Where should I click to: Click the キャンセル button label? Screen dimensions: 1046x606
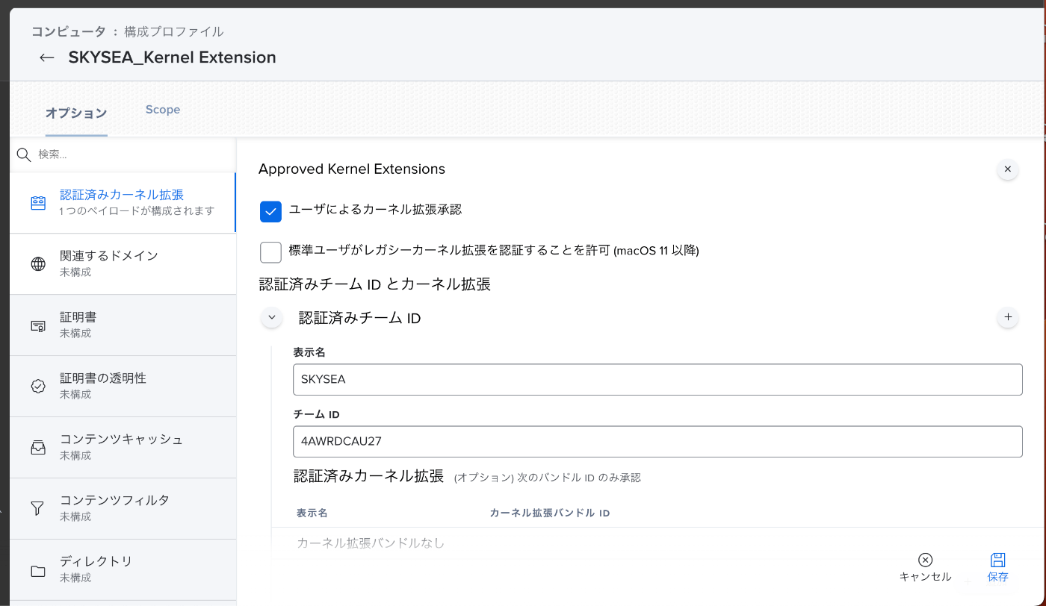[x=925, y=577]
